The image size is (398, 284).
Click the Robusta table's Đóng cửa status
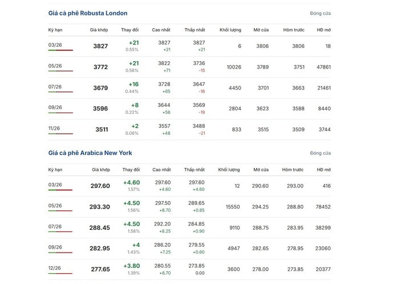pyautogui.click(x=320, y=13)
